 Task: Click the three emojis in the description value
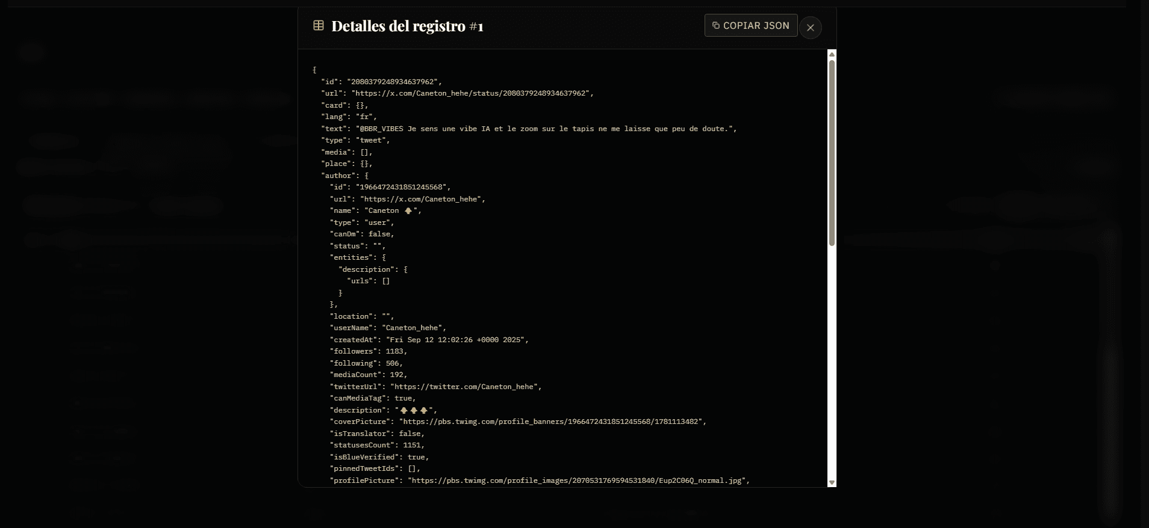pyautogui.click(x=414, y=410)
